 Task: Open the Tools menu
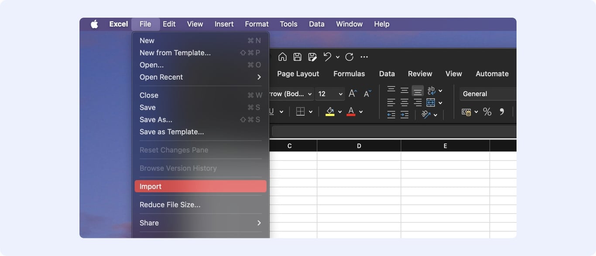[288, 24]
